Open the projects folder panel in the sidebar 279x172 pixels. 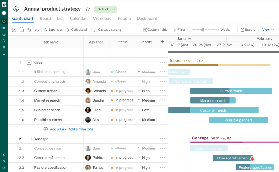click(4, 21)
